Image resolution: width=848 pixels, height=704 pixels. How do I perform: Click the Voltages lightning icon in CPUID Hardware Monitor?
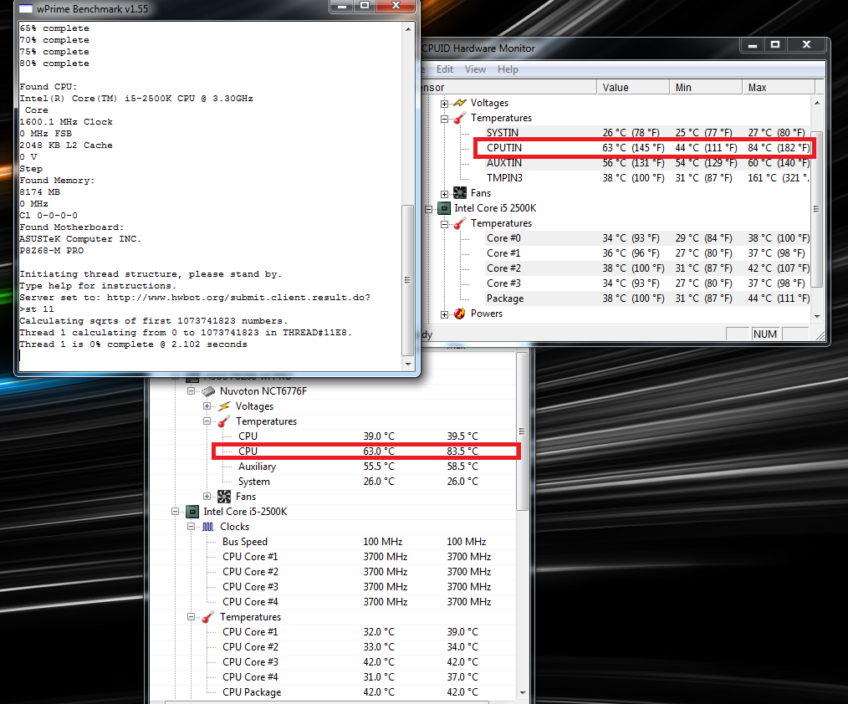[460, 103]
